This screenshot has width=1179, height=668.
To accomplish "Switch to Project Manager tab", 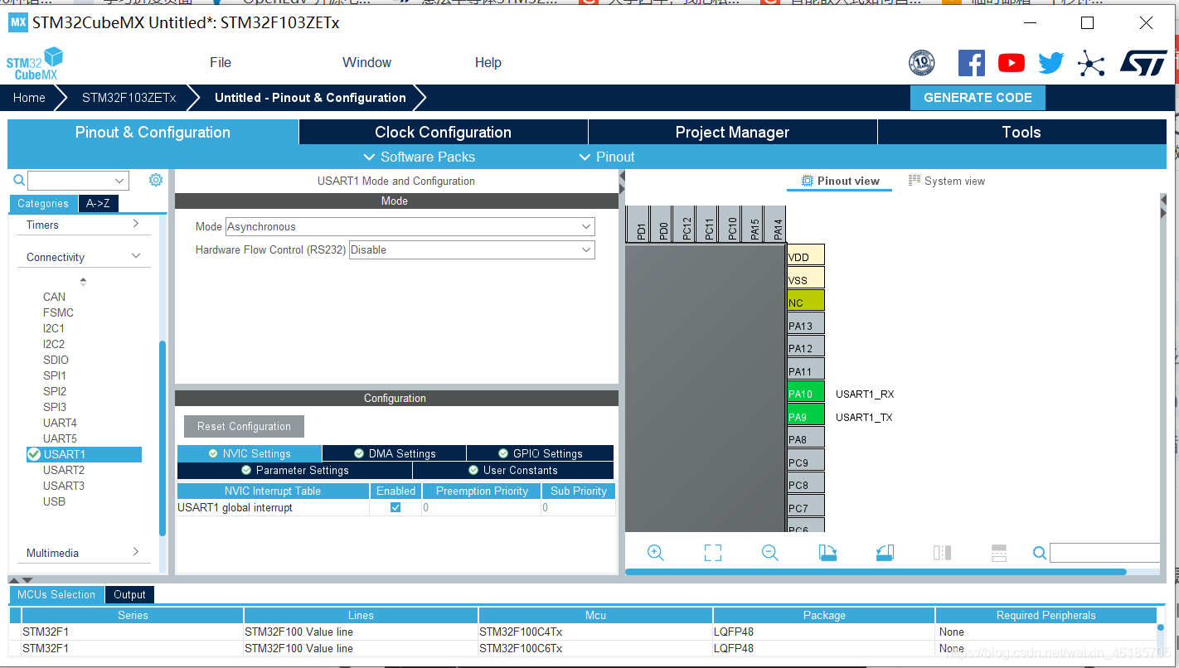I will click(732, 132).
